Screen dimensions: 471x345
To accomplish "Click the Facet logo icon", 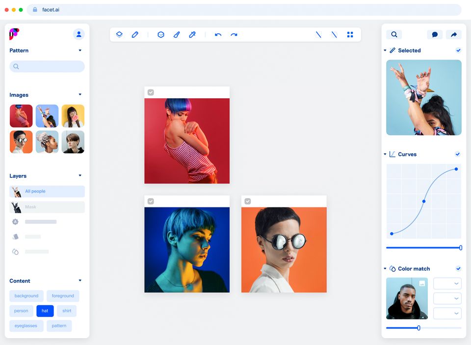I will pos(14,34).
